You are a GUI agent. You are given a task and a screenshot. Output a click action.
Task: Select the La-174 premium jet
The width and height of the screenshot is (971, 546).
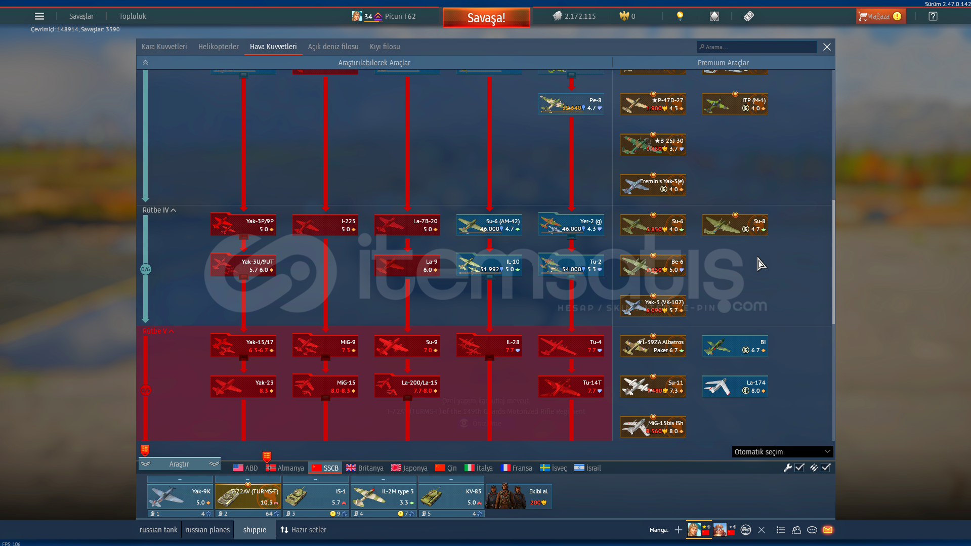(735, 386)
